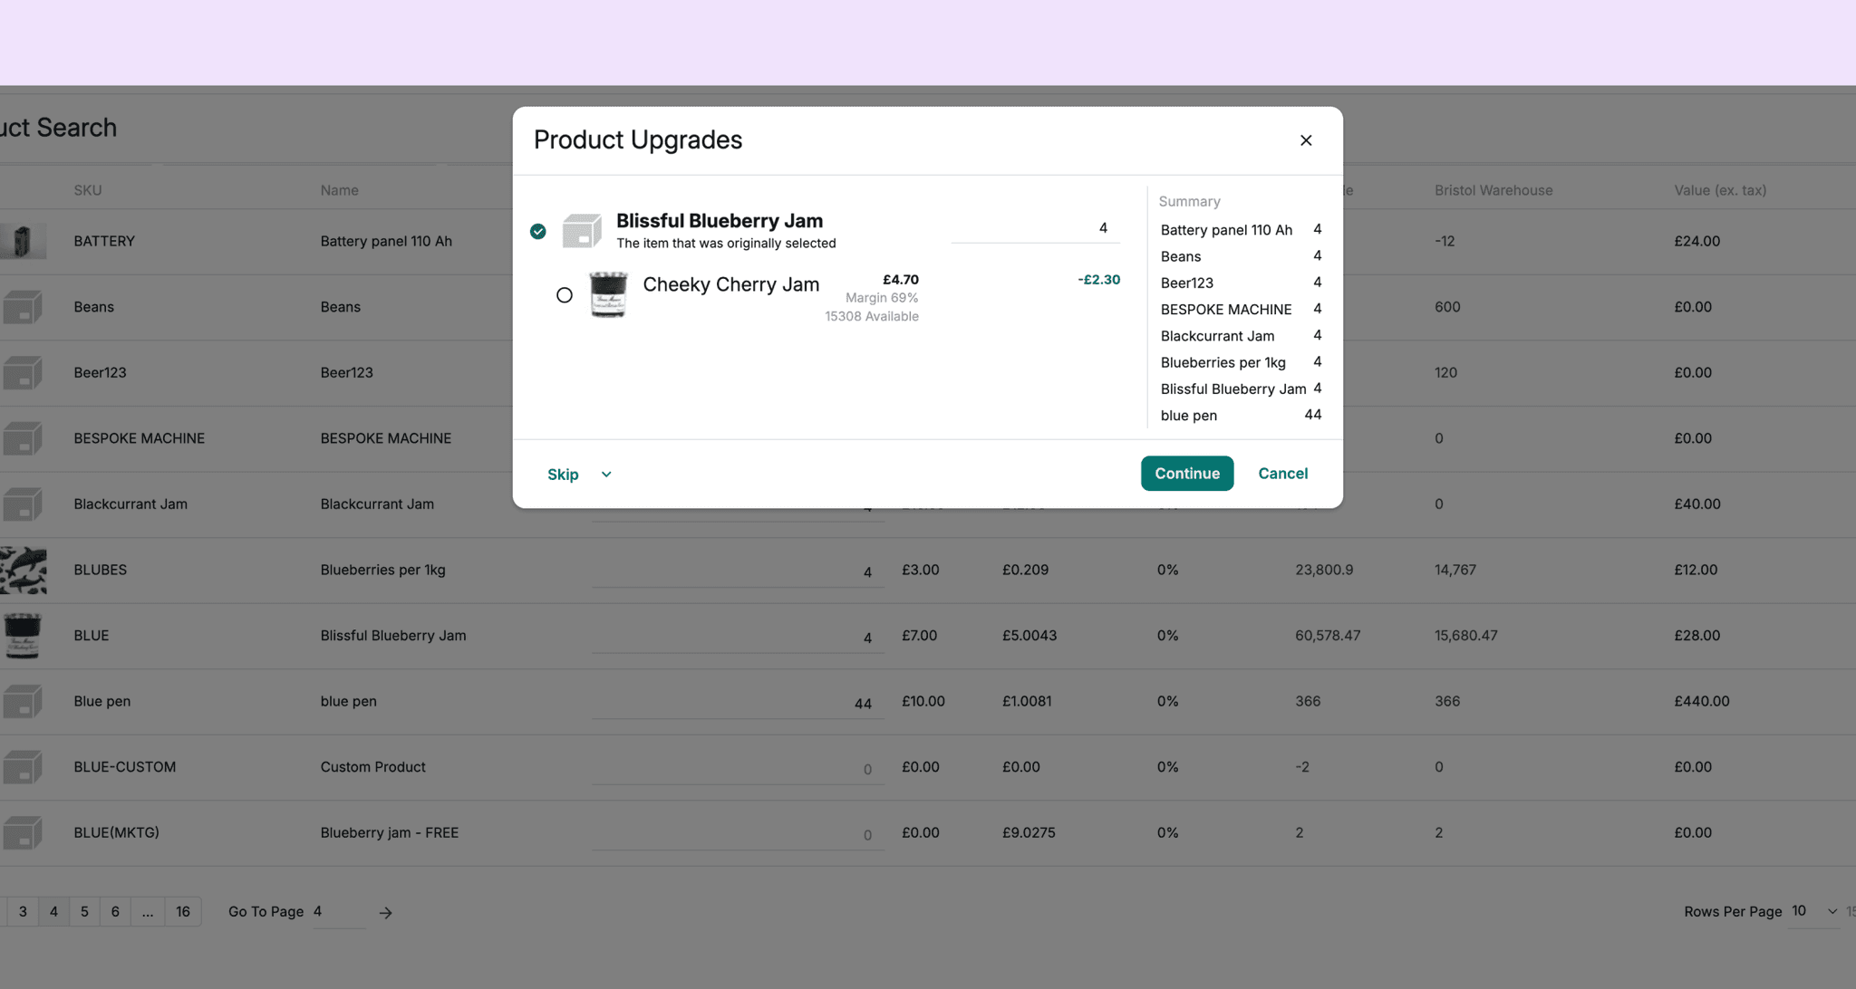This screenshot has width=1856, height=989.
Task: Click the BLUBES product thumbnail
Action: pos(23,571)
